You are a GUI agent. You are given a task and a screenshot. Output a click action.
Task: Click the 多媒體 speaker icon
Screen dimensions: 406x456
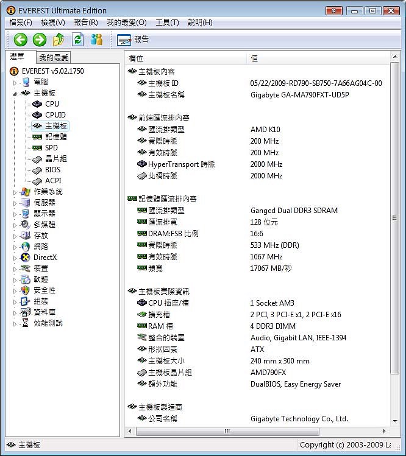coord(26,225)
